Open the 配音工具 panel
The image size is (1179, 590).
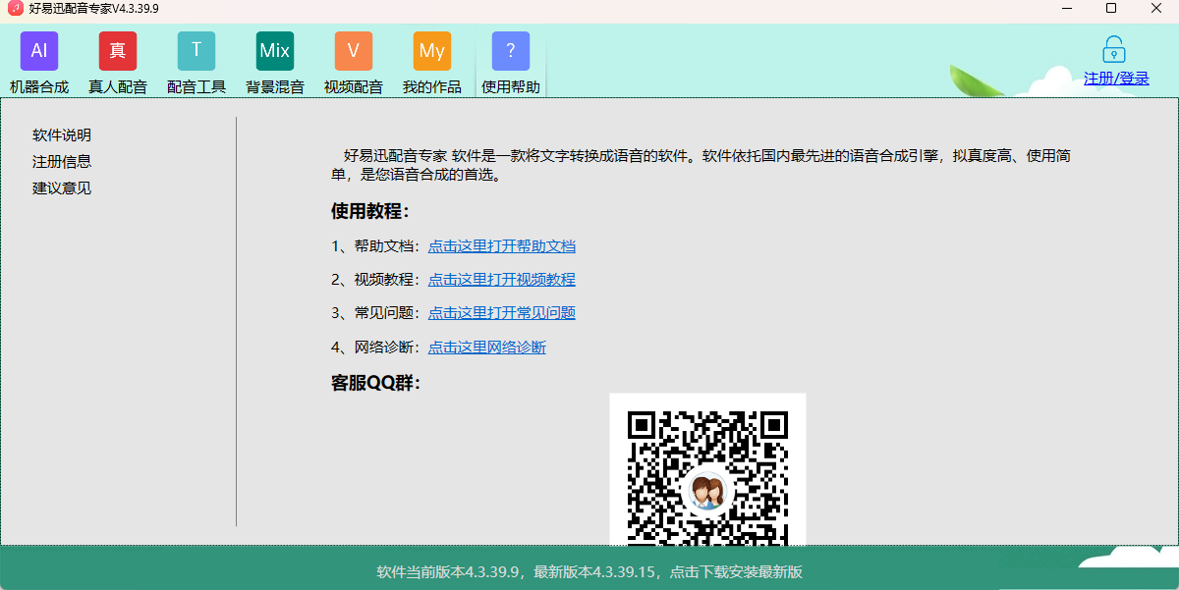coord(196,61)
